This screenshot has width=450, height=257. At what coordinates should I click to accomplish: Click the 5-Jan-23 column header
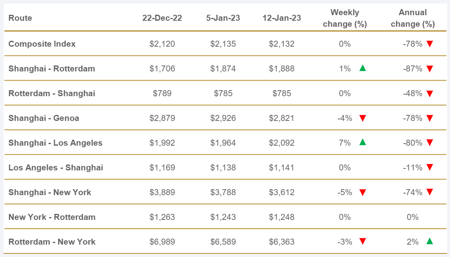[x=223, y=18]
